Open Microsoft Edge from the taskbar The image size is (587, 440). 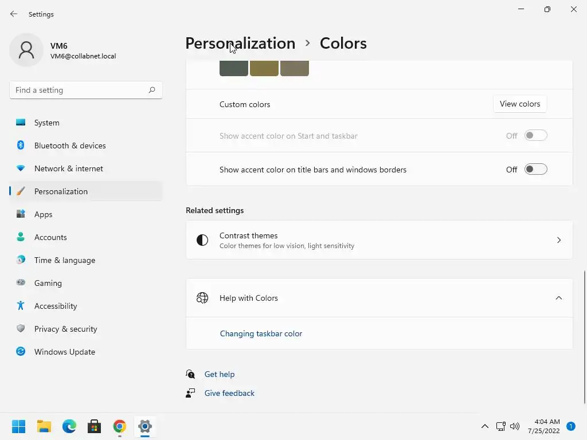click(x=69, y=426)
